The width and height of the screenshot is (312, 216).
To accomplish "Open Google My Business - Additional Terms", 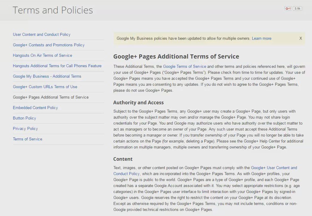I will pos(47,76).
